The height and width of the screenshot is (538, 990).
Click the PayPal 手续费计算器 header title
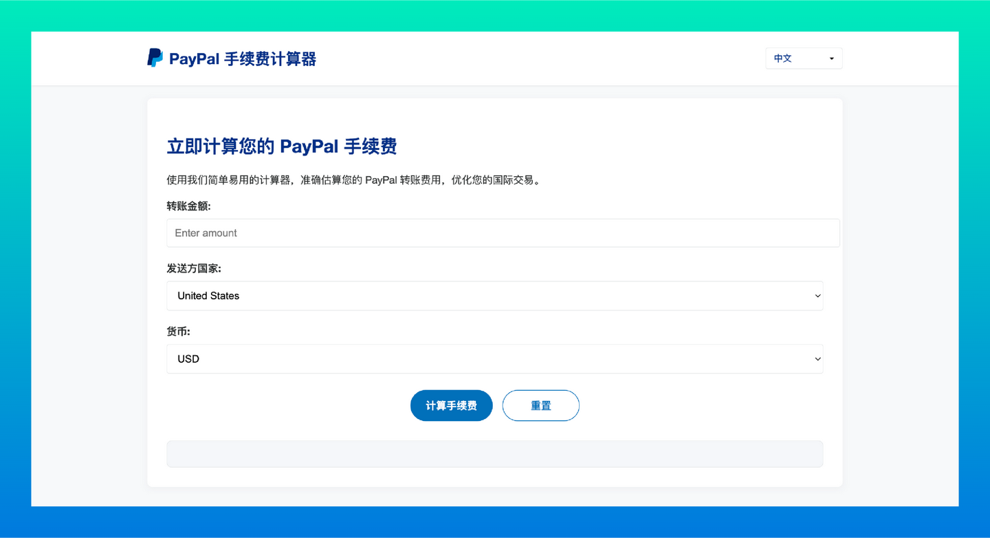[x=242, y=59]
